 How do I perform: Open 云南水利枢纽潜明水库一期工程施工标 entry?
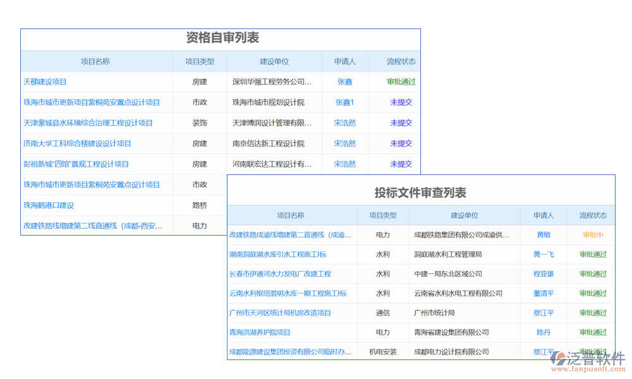[288, 293]
